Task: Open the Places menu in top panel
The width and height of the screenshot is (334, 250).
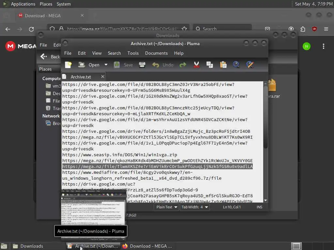Action: 46,4
